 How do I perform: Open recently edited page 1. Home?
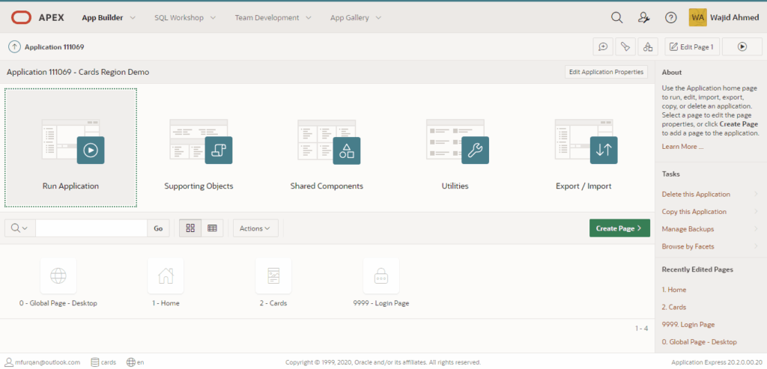click(x=674, y=290)
